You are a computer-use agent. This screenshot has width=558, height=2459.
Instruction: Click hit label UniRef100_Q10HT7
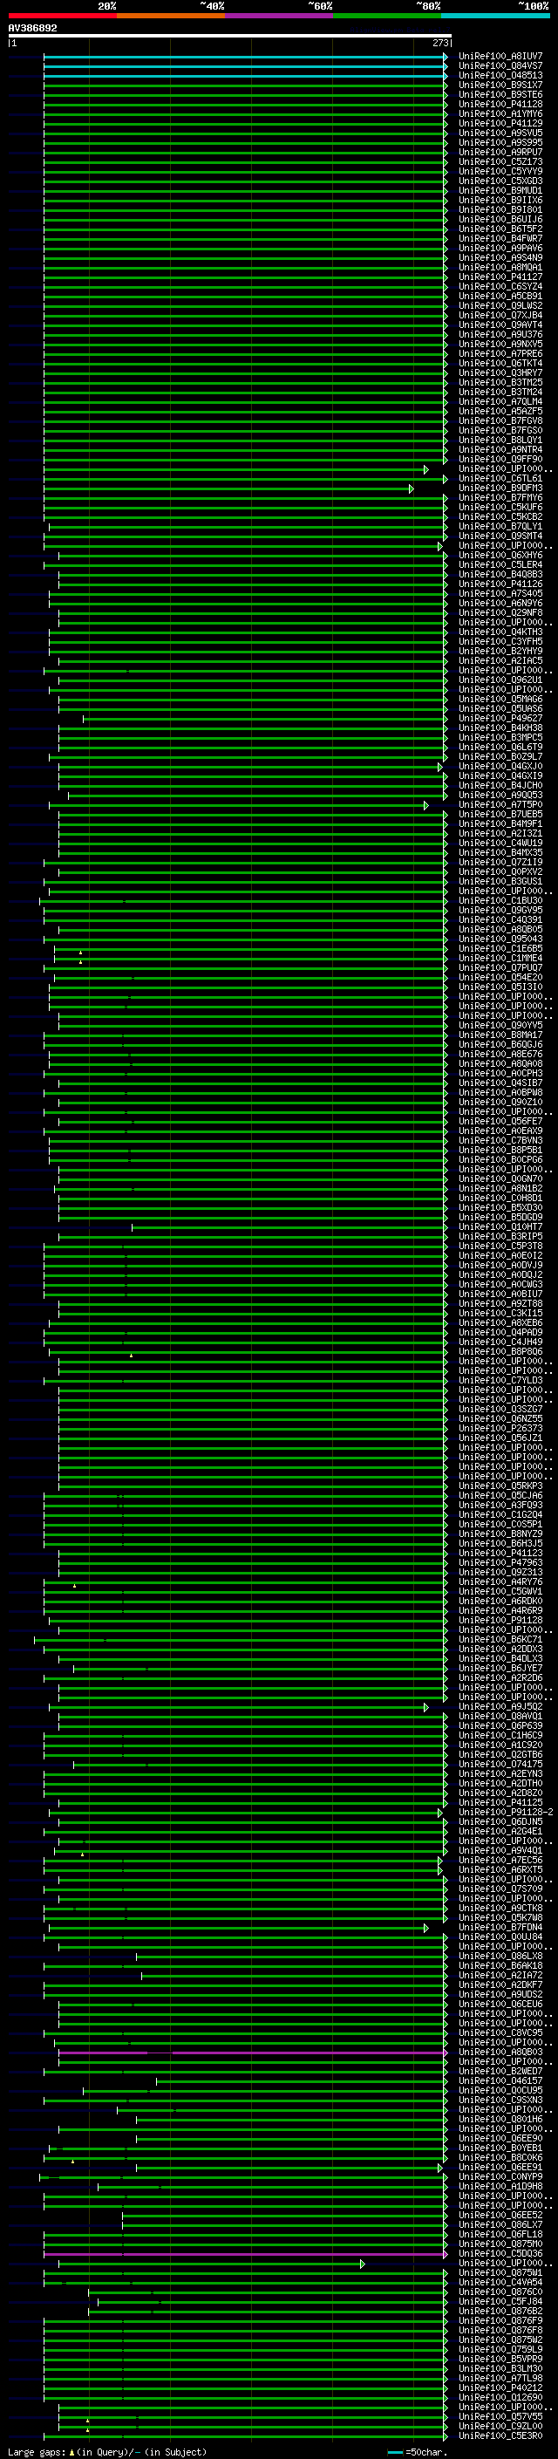click(500, 1227)
